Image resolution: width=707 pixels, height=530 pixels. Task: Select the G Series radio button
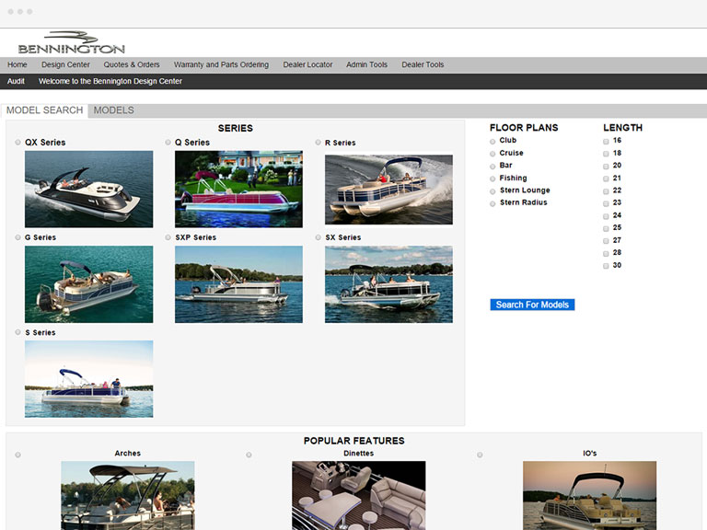(x=18, y=237)
